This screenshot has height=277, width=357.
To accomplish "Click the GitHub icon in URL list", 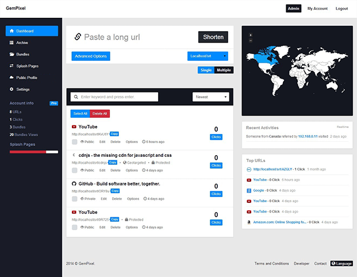I will coord(74,183).
